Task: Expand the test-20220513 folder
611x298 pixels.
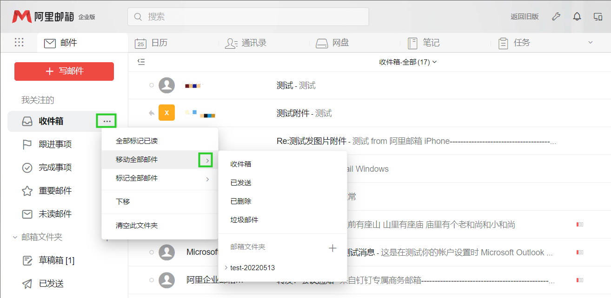Action: 226,267
